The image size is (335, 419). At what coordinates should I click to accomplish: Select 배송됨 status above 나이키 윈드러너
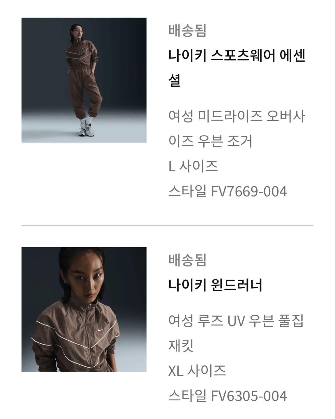point(187,260)
